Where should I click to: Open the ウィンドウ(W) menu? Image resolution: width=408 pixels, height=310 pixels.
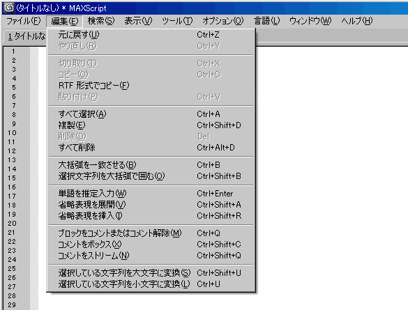(310, 21)
